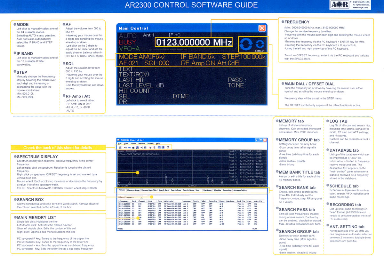Click the Priority column header
Viewport: 384px width, 256px height.
click(x=196, y=201)
